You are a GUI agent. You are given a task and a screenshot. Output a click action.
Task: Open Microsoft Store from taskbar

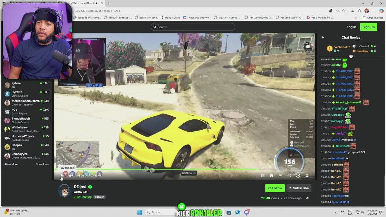tap(229, 212)
